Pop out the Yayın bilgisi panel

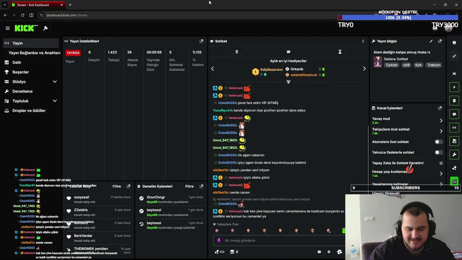[440, 41]
